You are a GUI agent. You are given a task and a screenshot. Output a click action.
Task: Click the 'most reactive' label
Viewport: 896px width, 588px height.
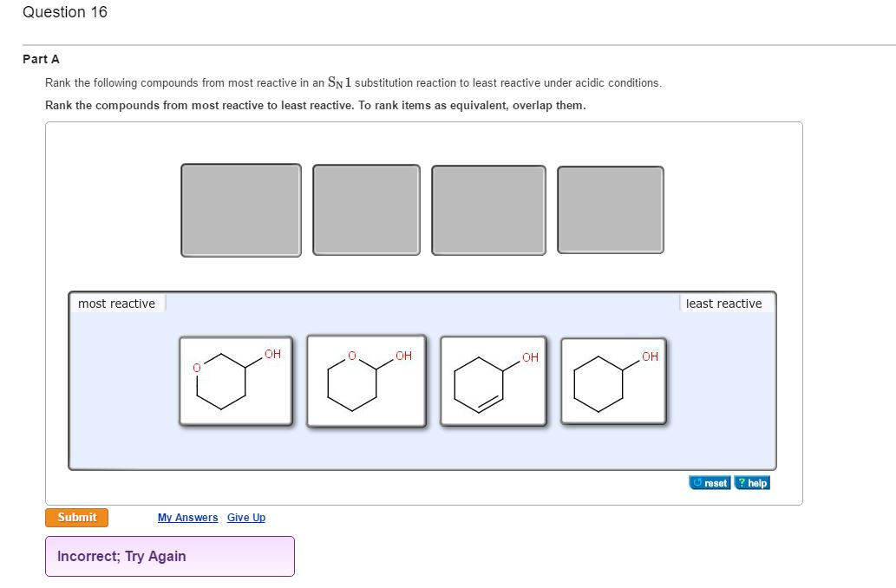click(116, 304)
